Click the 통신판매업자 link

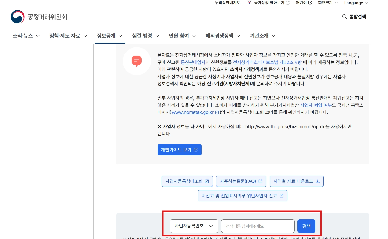coord(193,62)
